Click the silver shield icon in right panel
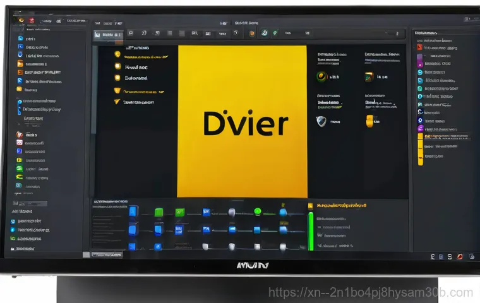This screenshot has height=303, width=480. [321, 121]
